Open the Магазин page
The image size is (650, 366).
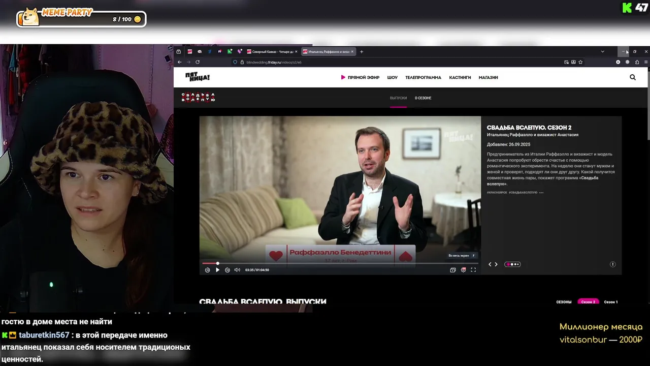[488, 77]
